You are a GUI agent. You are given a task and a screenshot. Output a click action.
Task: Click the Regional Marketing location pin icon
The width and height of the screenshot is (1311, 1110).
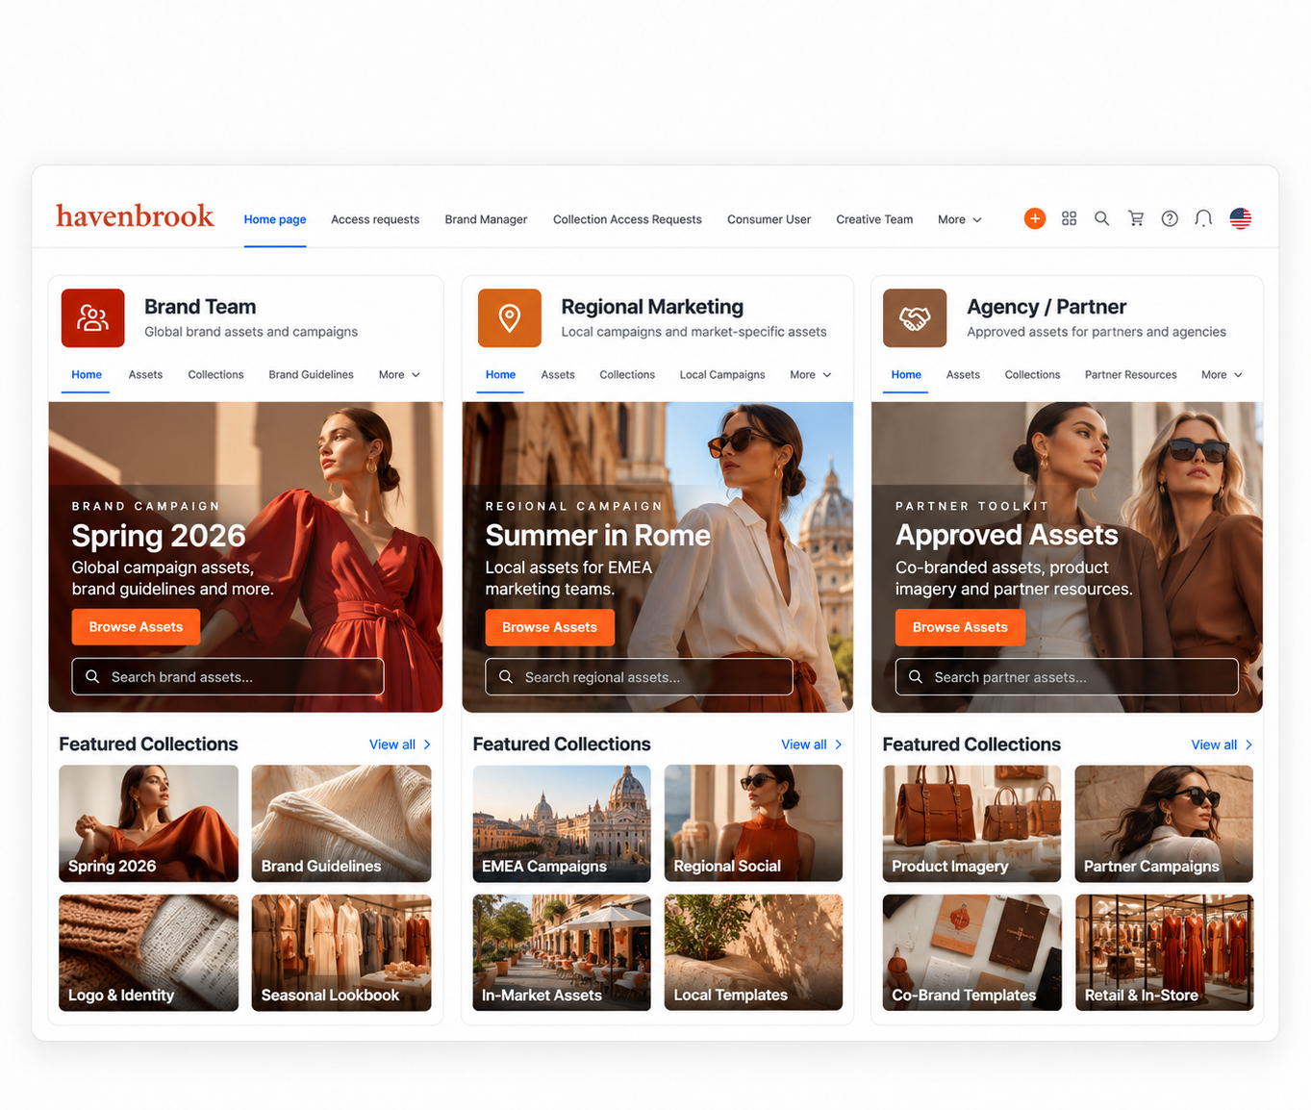(x=510, y=318)
